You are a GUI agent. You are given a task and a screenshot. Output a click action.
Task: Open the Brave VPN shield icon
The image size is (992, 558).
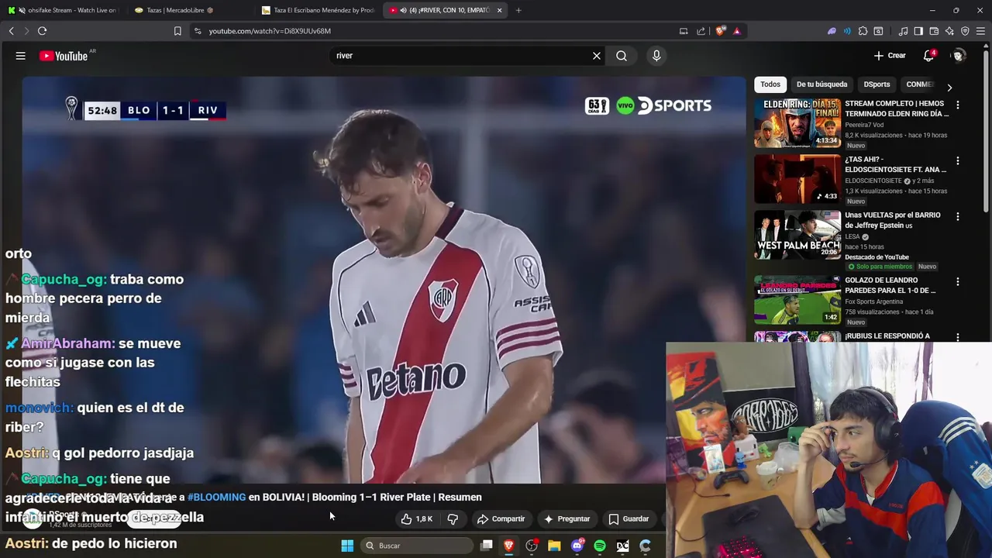[965, 31]
